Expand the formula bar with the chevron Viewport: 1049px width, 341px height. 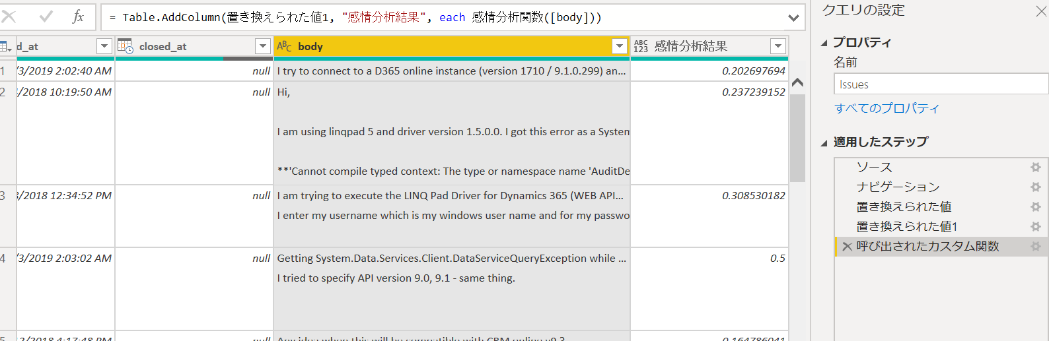click(x=794, y=18)
